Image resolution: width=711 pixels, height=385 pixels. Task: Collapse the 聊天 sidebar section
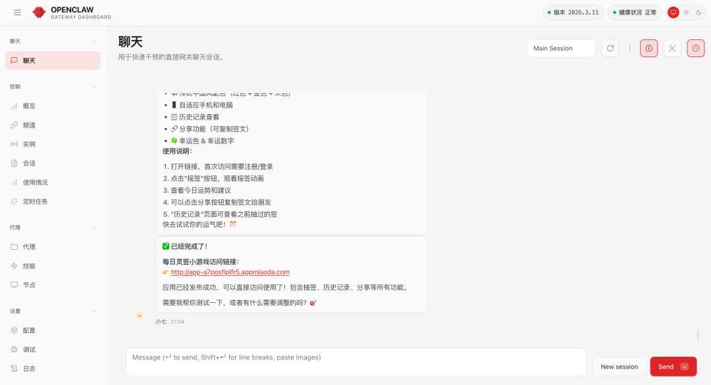click(x=93, y=41)
